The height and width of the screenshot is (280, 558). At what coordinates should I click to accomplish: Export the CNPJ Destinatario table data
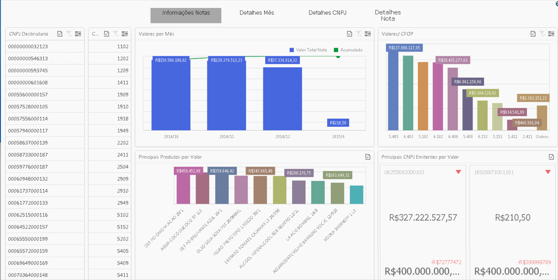[x=60, y=33]
